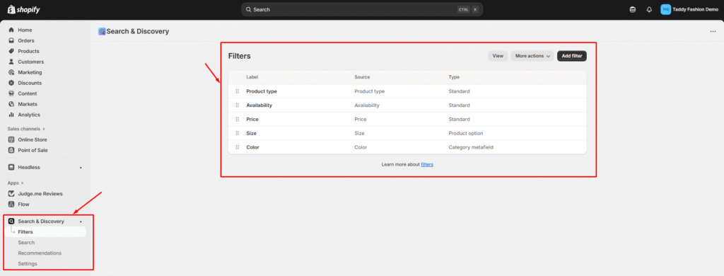Open the Flow app icon
724x276 pixels.
pyautogui.click(x=11, y=205)
